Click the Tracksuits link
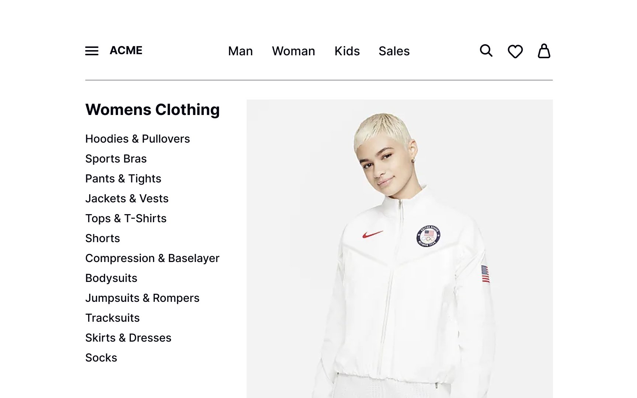The width and height of the screenshot is (637, 398). pyautogui.click(x=112, y=318)
